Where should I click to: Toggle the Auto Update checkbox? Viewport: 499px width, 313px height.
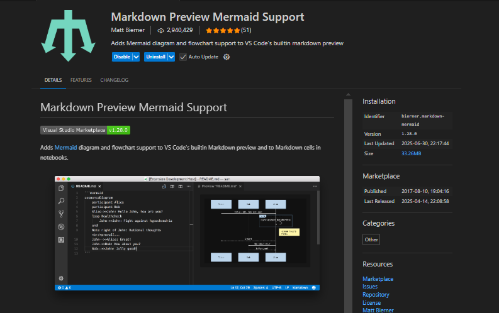pyautogui.click(x=183, y=57)
